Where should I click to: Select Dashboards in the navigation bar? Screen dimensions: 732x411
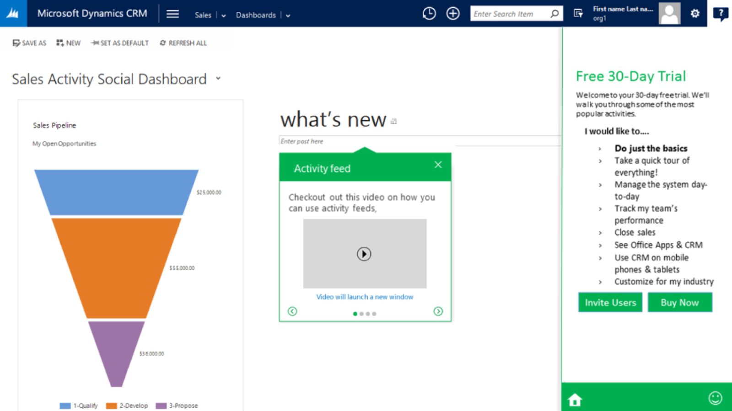tap(256, 15)
